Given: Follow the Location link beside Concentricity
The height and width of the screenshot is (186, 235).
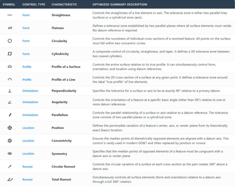Looking at the screenshot, I should point(28,141).
